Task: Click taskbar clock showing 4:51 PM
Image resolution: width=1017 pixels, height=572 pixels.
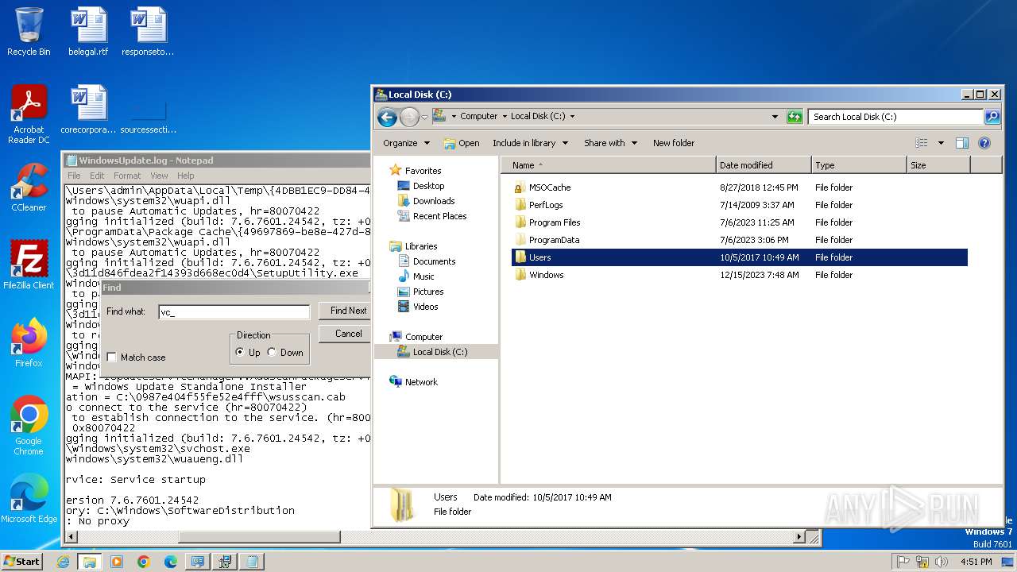Action: (975, 562)
